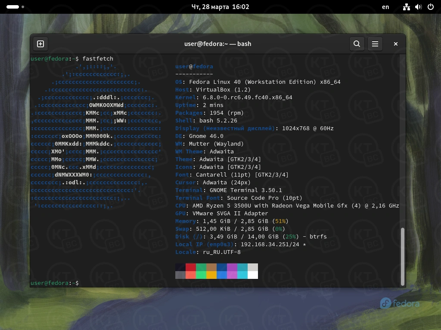The height and width of the screenshot is (330, 441).
Task: Click the darker red color block
Action: pos(191,267)
